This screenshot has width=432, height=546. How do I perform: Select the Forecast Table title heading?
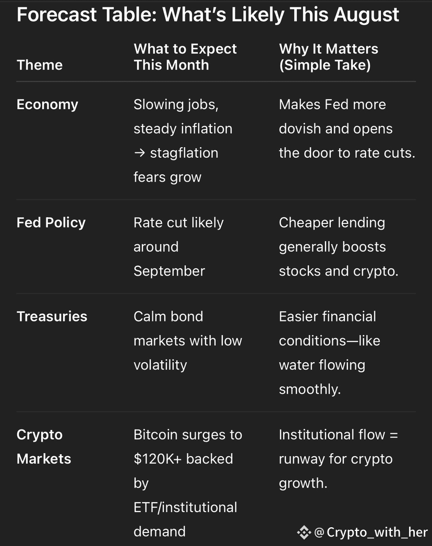pyautogui.click(x=208, y=15)
